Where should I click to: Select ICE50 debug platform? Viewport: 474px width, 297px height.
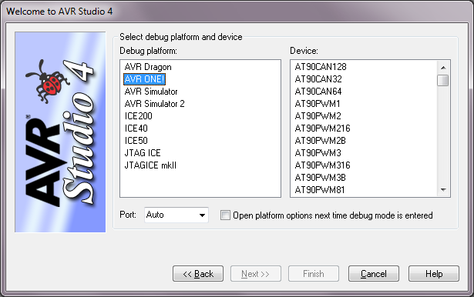point(136,141)
